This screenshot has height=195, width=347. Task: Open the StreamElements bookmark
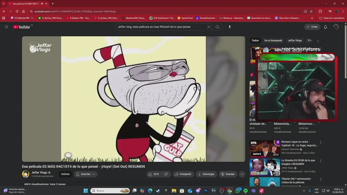point(206,18)
